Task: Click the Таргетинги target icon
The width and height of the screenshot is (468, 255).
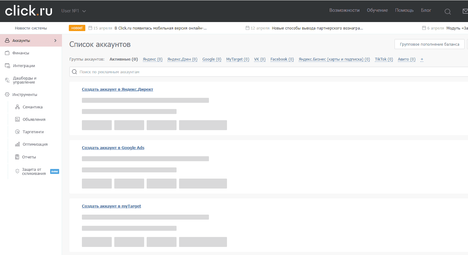Action: click(x=17, y=132)
